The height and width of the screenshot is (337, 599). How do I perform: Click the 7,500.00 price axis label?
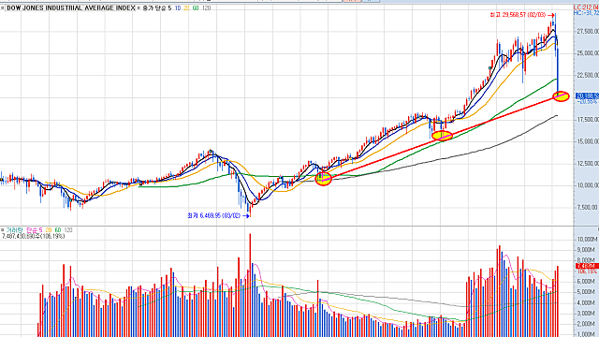pos(588,208)
